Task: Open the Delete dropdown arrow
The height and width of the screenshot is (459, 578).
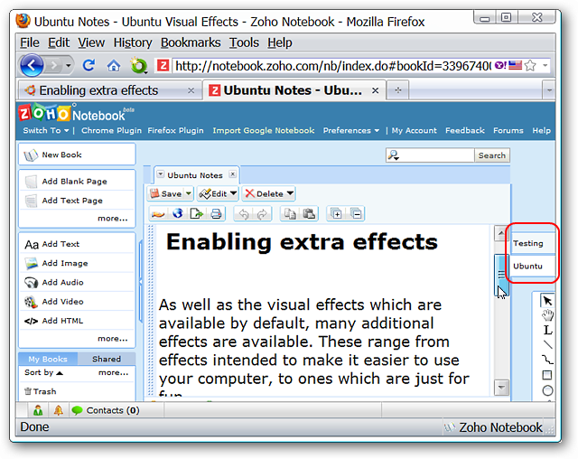Action: tap(290, 193)
